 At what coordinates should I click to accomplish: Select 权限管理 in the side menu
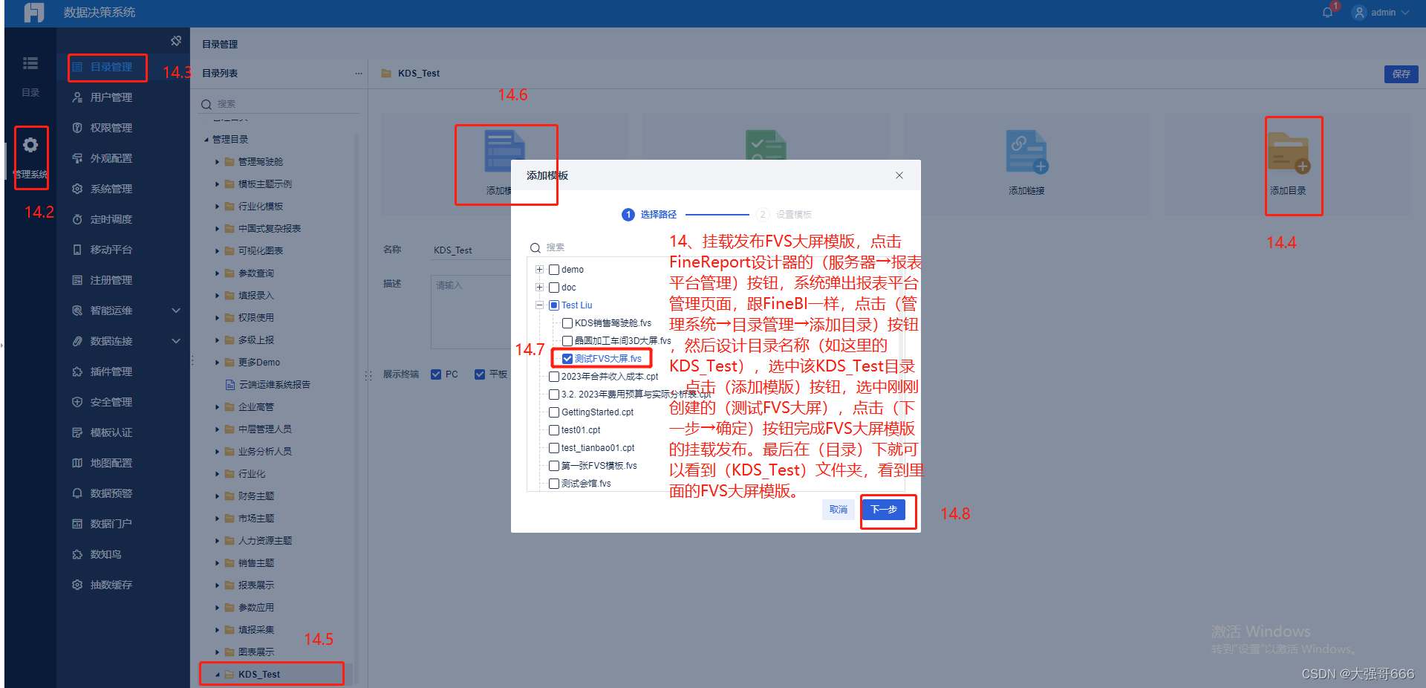point(111,128)
